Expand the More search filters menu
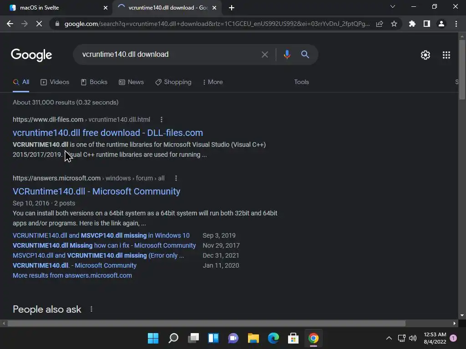The image size is (466, 349). (x=213, y=82)
